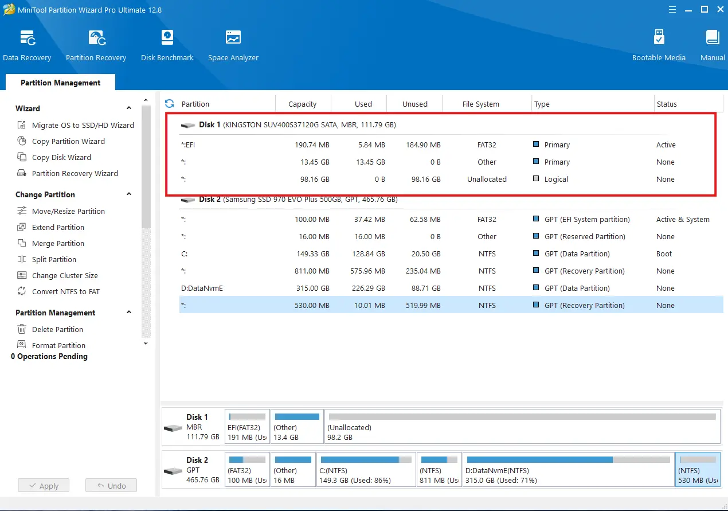Sort by Unused column header
The width and height of the screenshot is (728, 511).
click(415, 104)
